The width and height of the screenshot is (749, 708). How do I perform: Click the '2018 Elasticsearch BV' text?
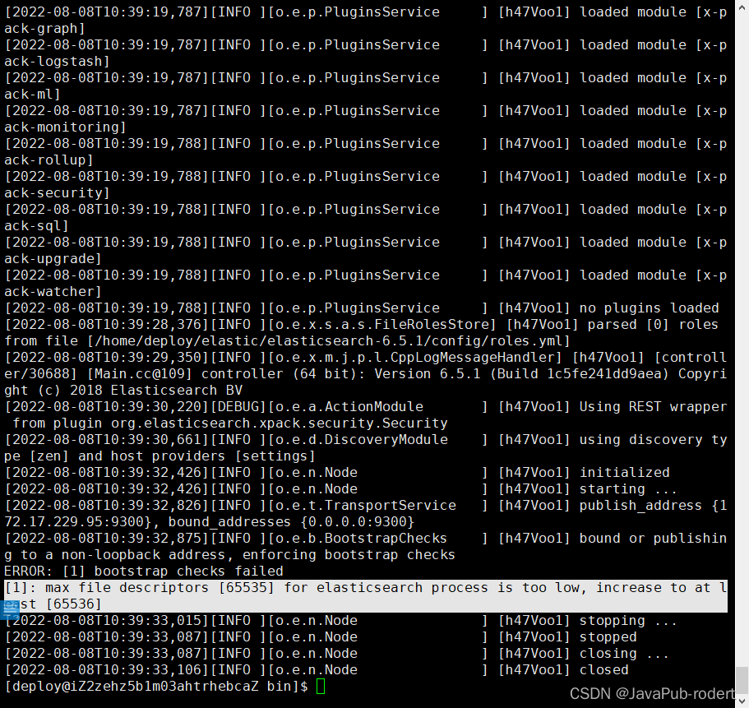(156, 391)
